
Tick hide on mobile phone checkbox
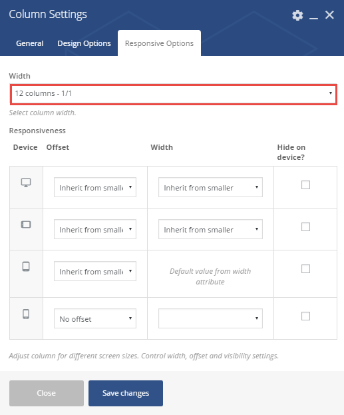click(305, 316)
